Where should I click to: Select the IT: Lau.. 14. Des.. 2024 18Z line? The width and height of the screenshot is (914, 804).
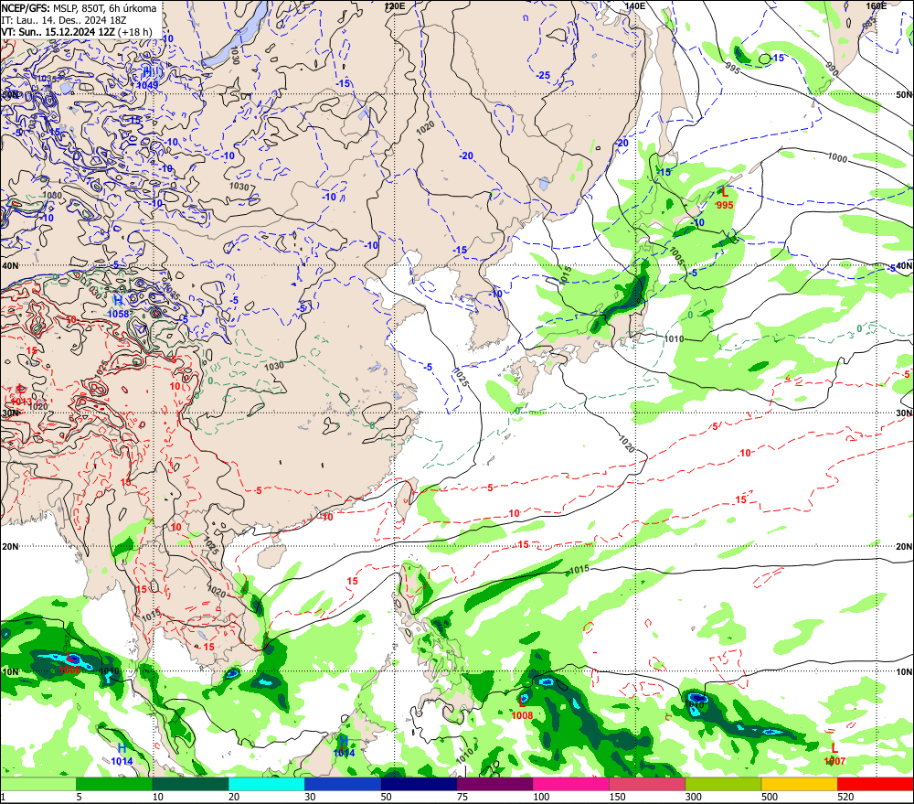click(64, 20)
